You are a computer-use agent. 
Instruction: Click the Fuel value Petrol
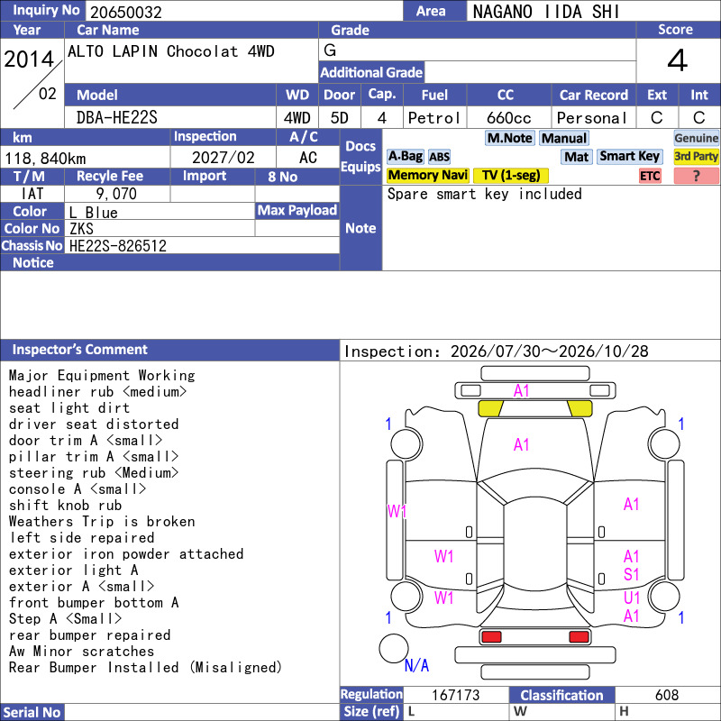click(x=434, y=118)
